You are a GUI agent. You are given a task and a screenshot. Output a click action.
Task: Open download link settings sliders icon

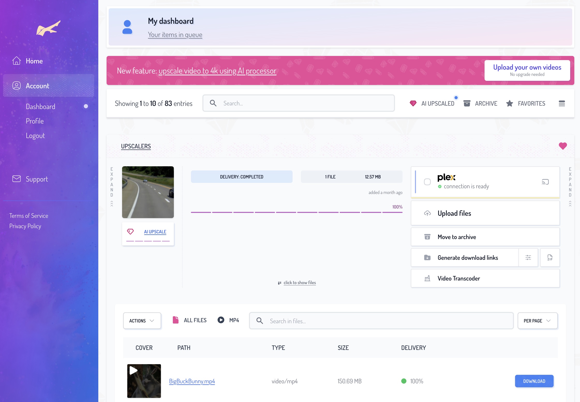(528, 257)
